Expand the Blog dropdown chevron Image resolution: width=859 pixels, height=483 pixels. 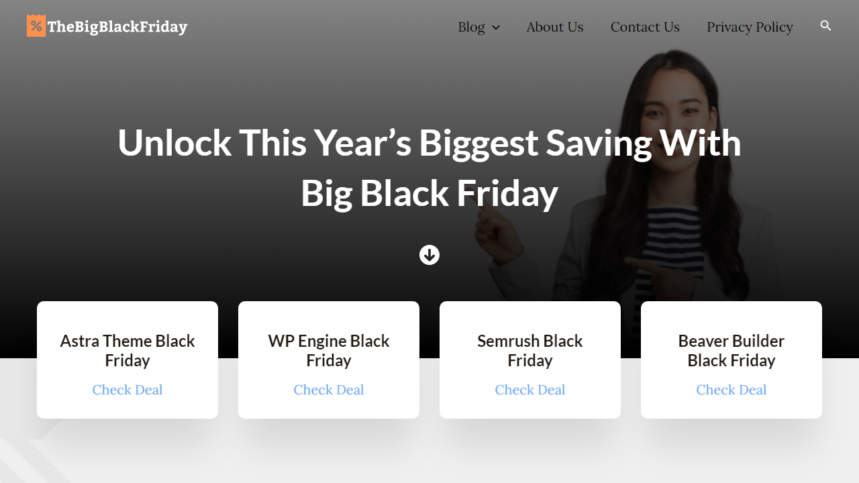(496, 28)
